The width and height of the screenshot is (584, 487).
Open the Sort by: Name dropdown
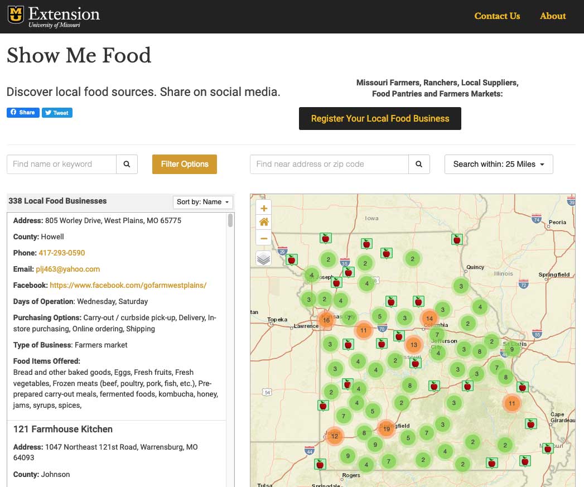click(x=203, y=202)
